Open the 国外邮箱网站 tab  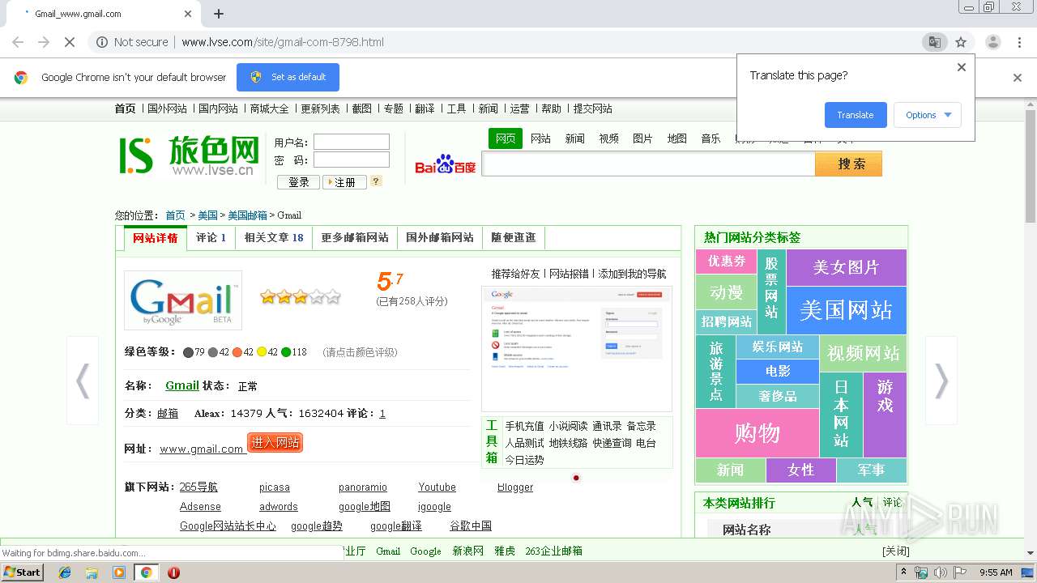tap(440, 238)
